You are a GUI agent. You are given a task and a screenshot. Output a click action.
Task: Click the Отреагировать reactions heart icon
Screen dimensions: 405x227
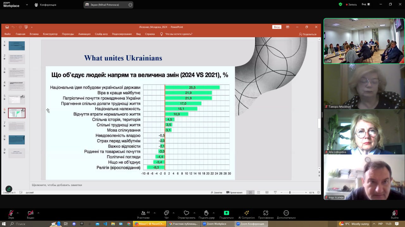coord(186,213)
